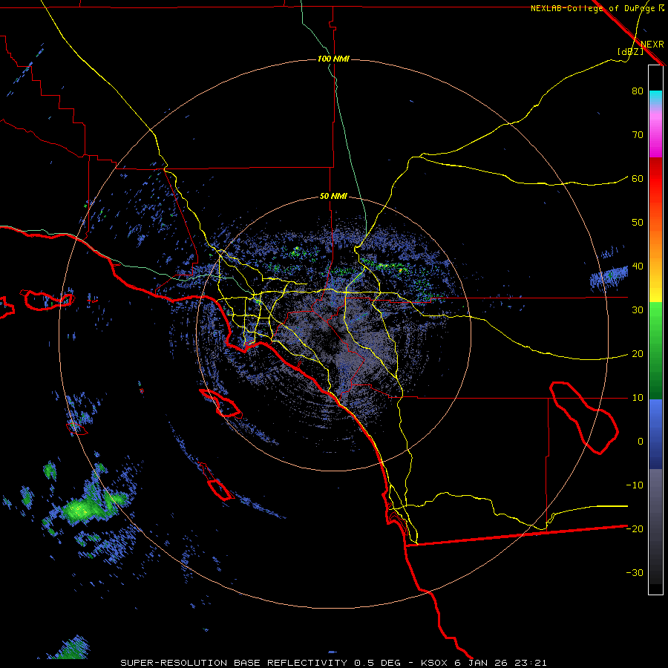Click the Salton Sea outline on the map
The height and width of the screenshot is (668, 668).
click(583, 417)
